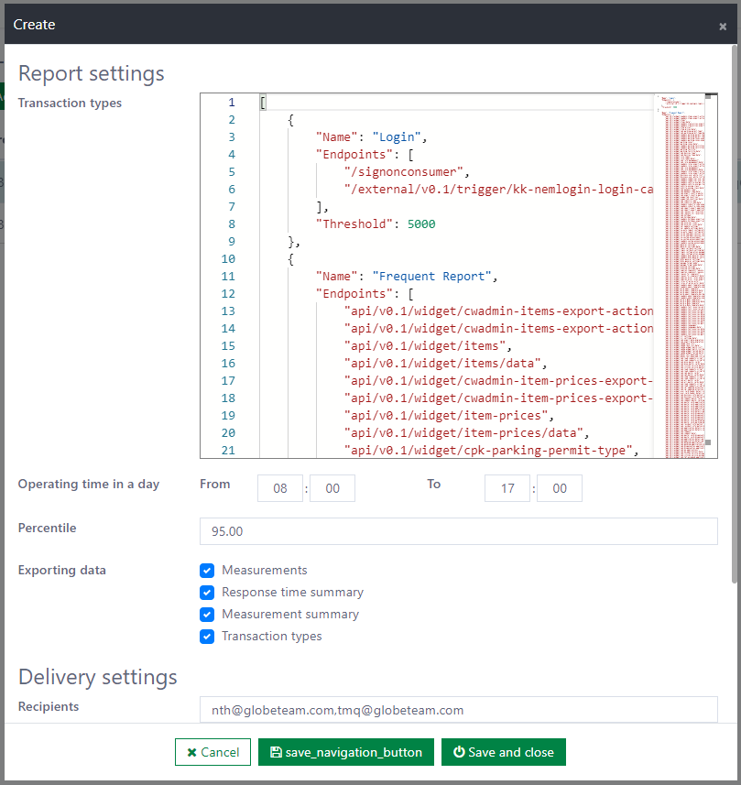Click into the Recipients email field
The width and height of the screenshot is (741, 785).
[458, 710]
